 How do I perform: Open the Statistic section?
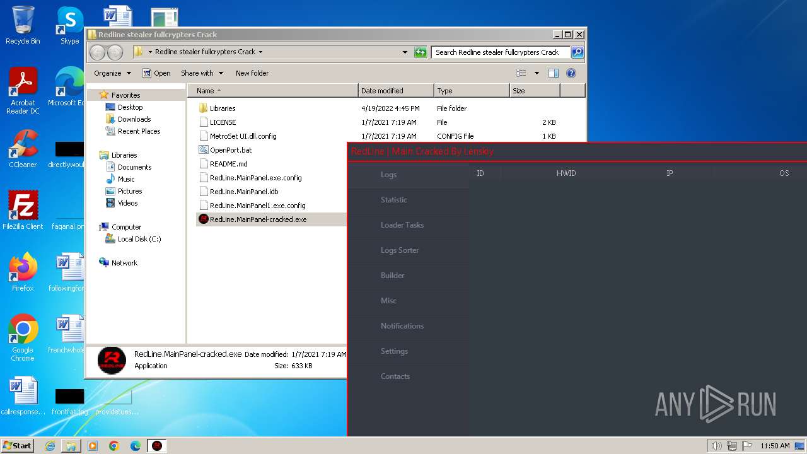coord(393,200)
